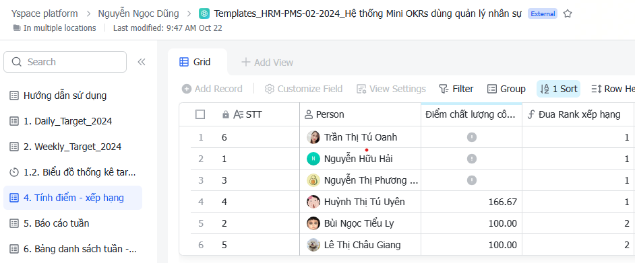Viewport: 635px width, 263px height.
Task: Click the lock icon on STT column
Action: pos(226,115)
